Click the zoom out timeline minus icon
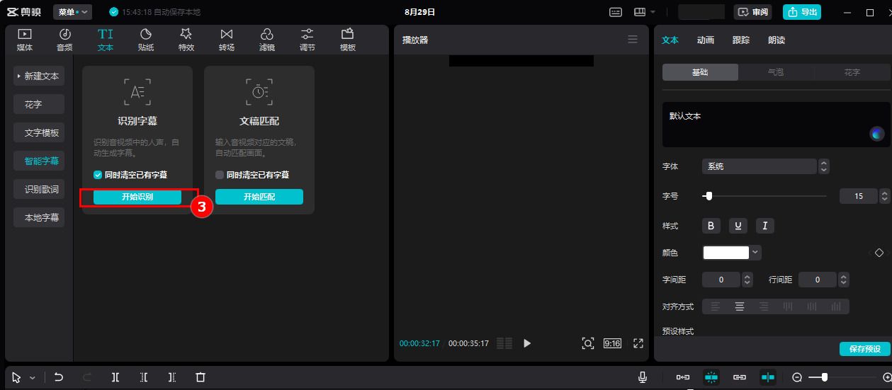Viewport: 892px width, 390px height. coord(797,378)
